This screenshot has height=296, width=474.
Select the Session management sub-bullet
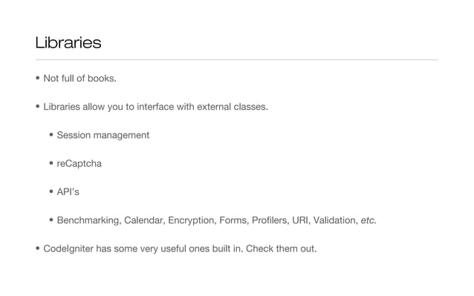coord(103,135)
